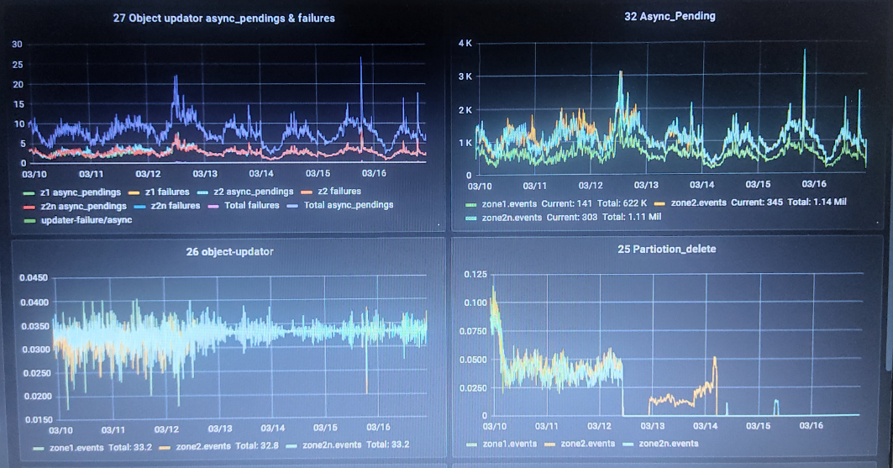Viewport: 893px width, 468px height.
Task: Click the '03/13' x-axis label in Partiotion_delete graph
Action: tap(652, 426)
